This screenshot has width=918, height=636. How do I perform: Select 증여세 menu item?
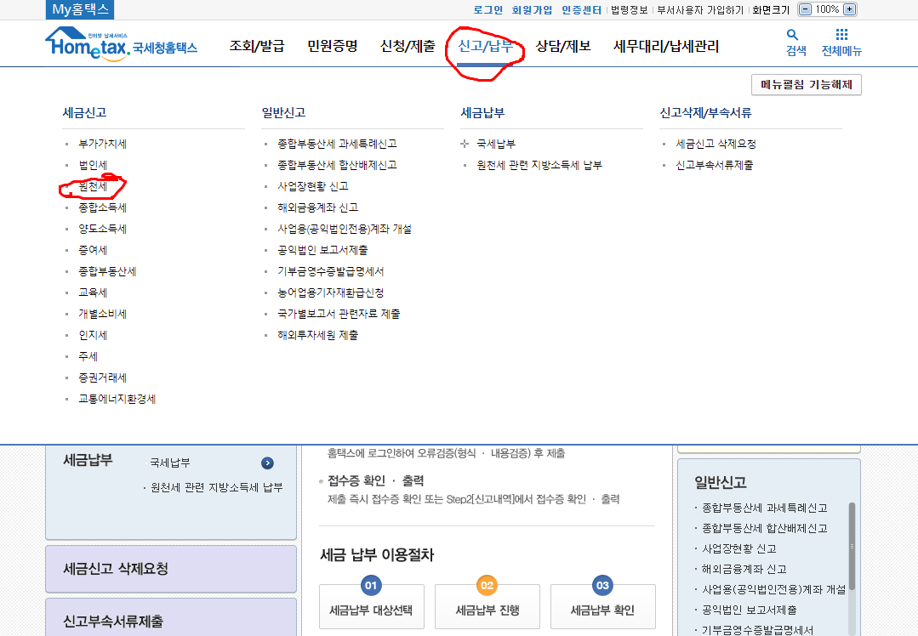coord(93,251)
